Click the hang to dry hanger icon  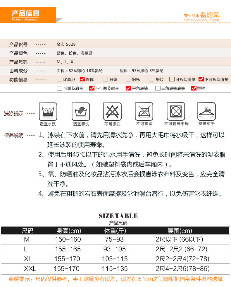coord(206,112)
